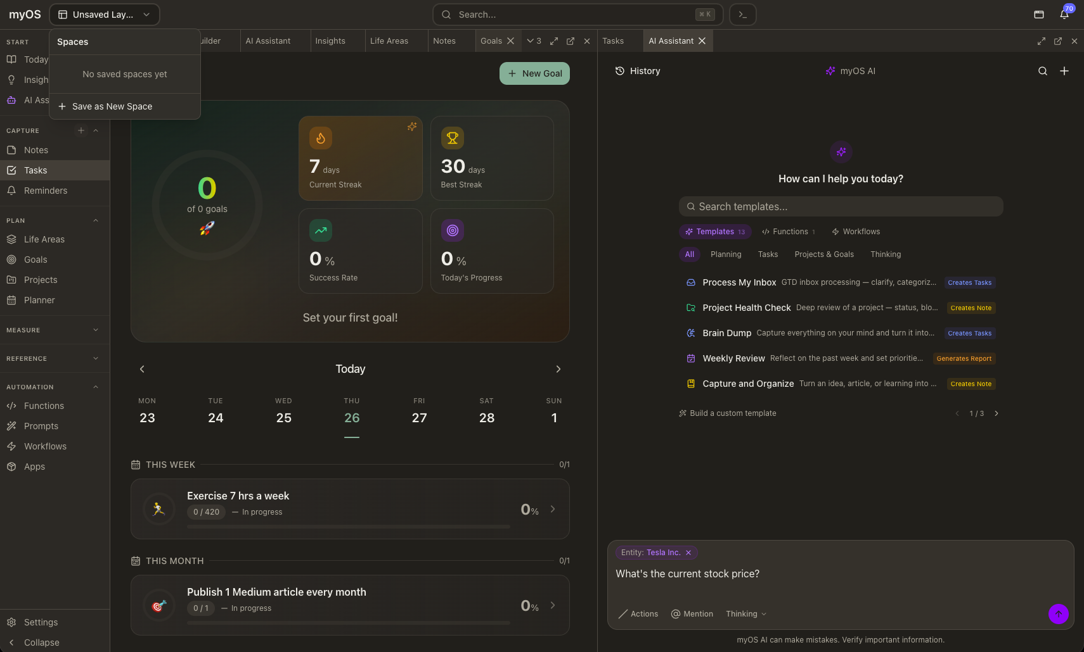Click the purple send message arrow

[1058, 613]
